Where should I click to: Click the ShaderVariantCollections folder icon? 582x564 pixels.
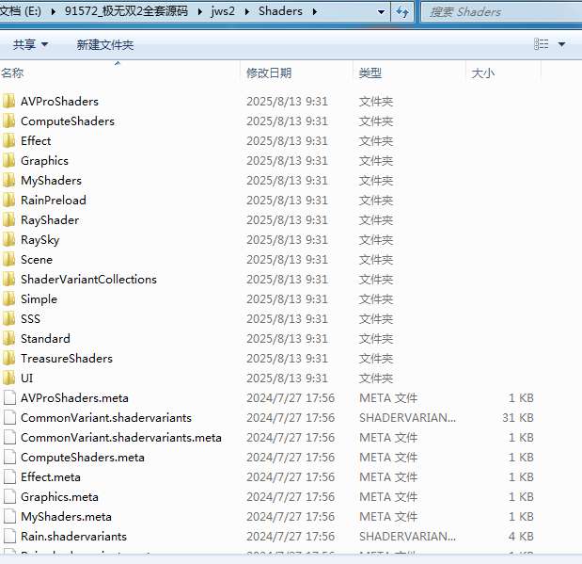(9, 280)
